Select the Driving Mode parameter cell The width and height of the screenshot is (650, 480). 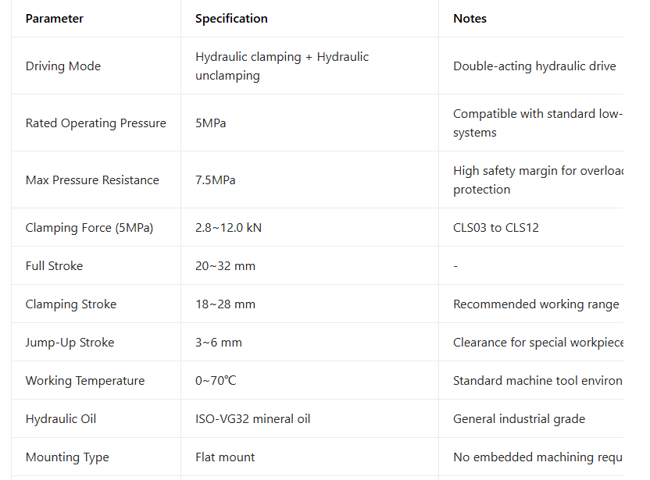63,66
